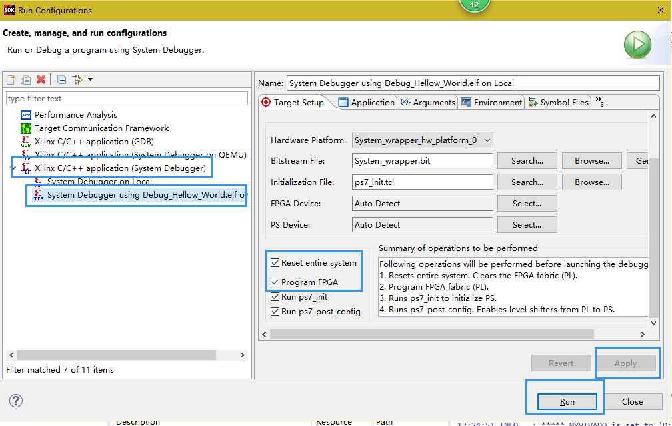The height and width of the screenshot is (426, 672).
Task: Show hidden tabs via the overflow chevron
Action: (x=599, y=101)
